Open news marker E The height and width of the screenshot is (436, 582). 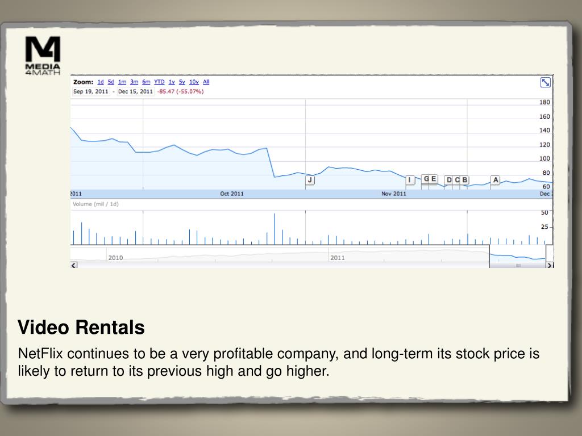click(434, 179)
